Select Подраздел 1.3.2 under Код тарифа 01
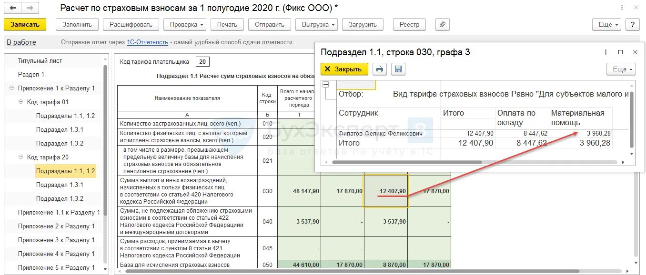 click(x=60, y=144)
